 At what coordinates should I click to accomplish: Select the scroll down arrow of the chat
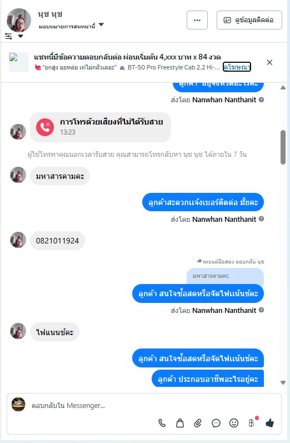coord(283,383)
